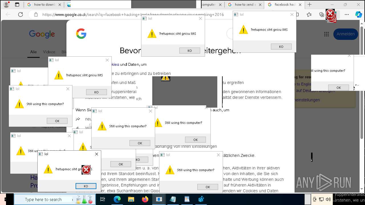Viewport: 365px width, 205px height.
Task: Open Task View on the taskbar
Action: (x=103, y=199)
